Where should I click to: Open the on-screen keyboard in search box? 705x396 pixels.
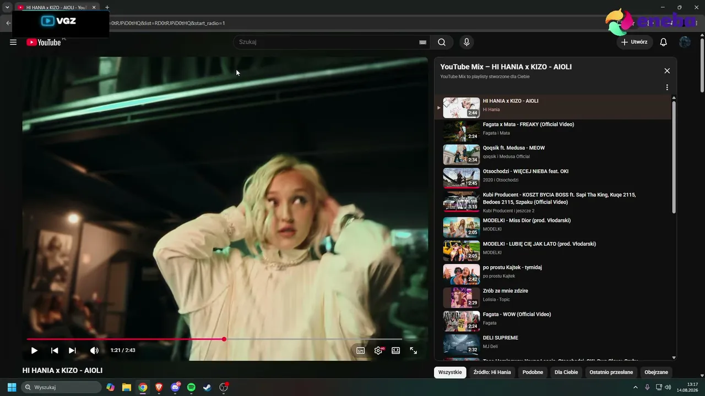[422, 42]
